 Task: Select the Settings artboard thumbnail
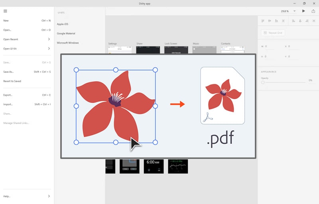click(x=120, y=50)
